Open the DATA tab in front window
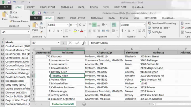The image size is (191, 107). 111,18
